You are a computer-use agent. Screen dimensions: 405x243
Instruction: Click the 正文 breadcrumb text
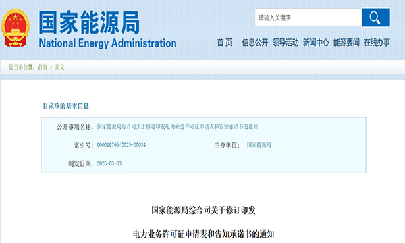[x=59, y=67]
